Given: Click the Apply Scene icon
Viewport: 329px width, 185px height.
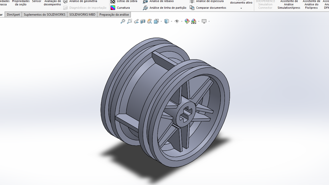Looking at the screenshot, I should (x=194, y=21).
